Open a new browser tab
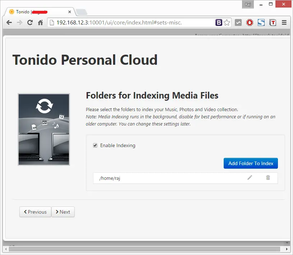Viewport: 293px width, 255px height. tap(82, 12)
